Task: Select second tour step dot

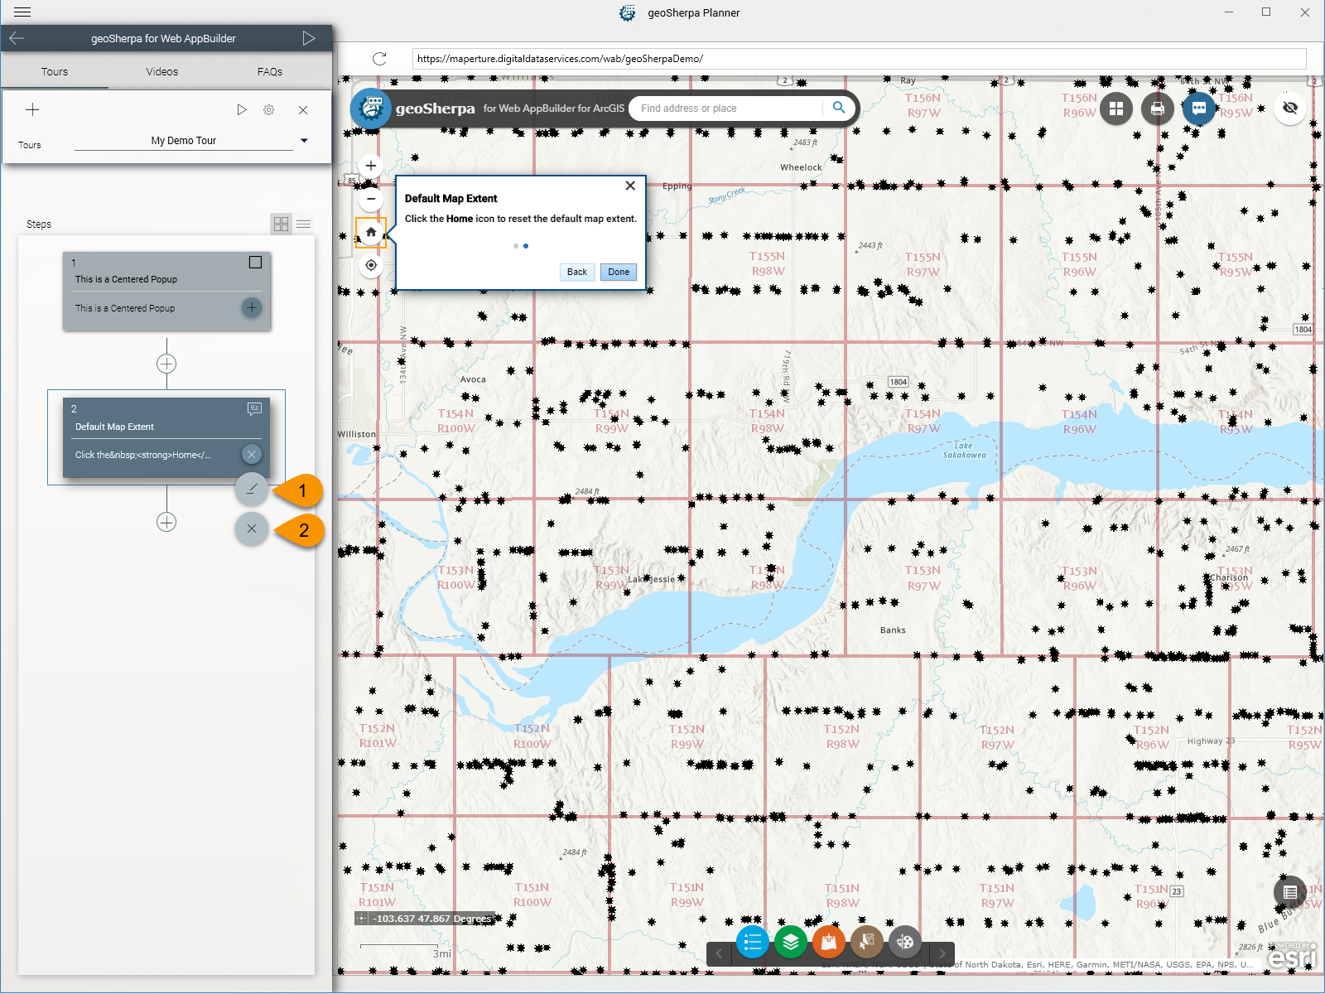Action: [526, 246]
